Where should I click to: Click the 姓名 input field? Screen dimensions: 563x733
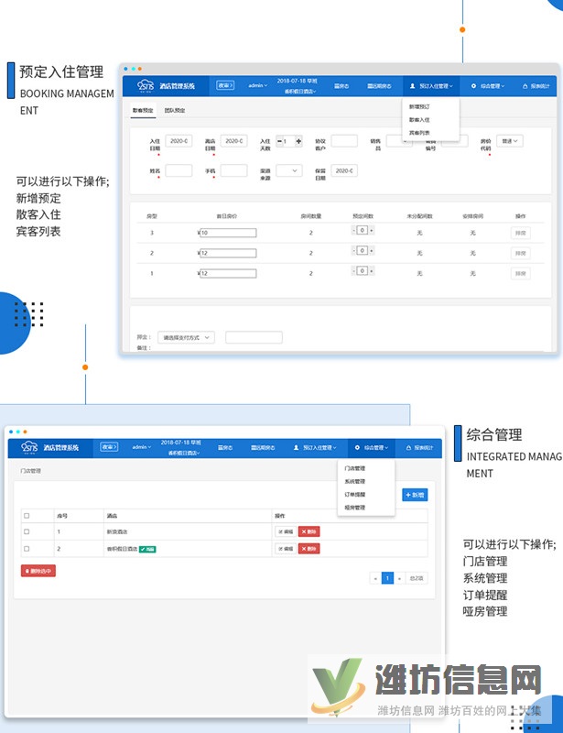pos(179,170)
